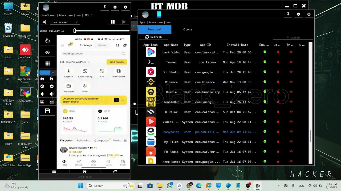This screenshot has height=191, width=341.
Task: Toggle the red lock for Lark Video row
Action: [278, 52]
